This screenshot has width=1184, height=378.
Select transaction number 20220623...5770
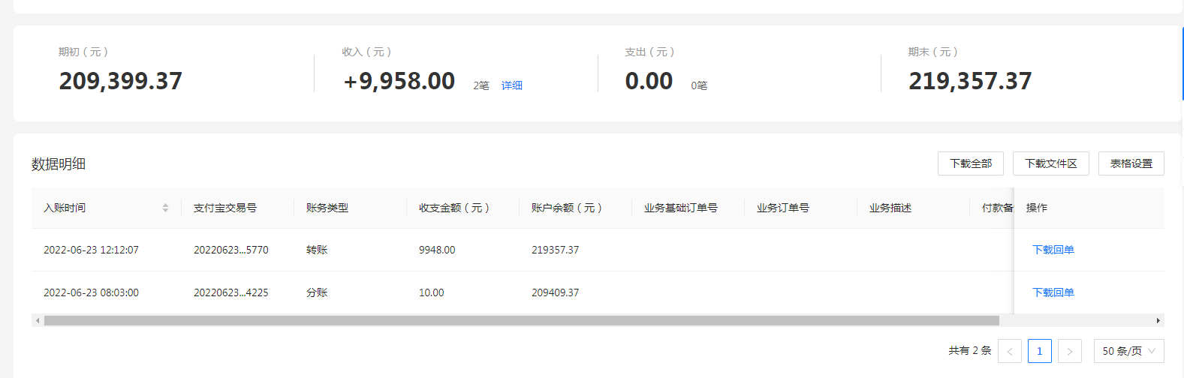231,250
